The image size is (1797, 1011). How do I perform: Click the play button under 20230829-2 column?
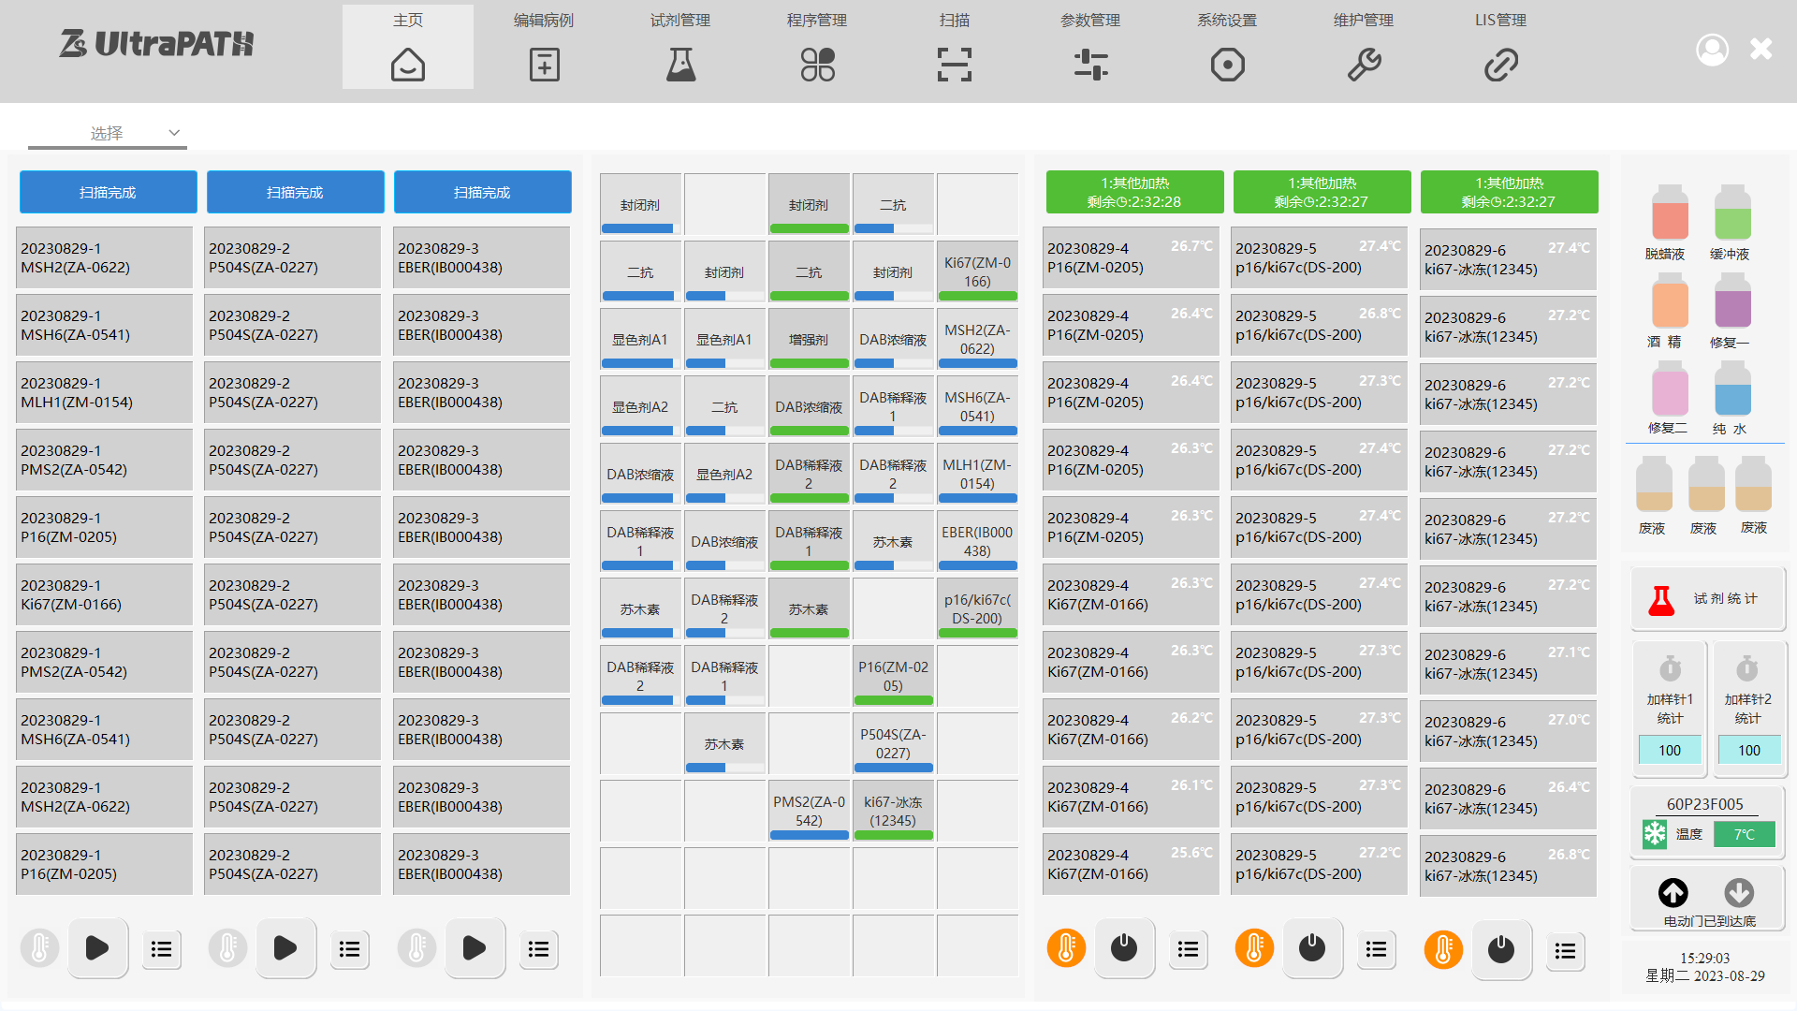285,948
